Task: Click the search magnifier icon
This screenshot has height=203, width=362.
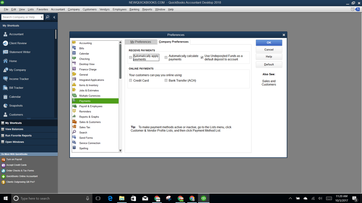Action: click(47, 17)
